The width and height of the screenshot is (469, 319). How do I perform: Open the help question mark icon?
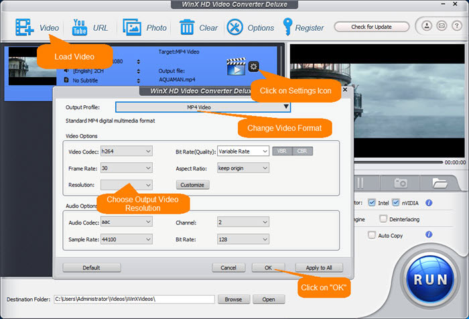pos(456,26)
